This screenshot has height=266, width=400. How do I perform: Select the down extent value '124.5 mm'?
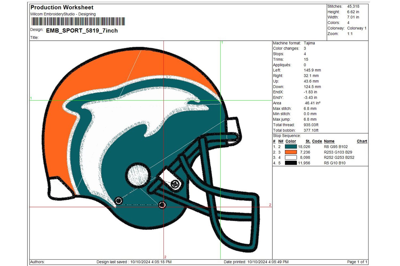[x=312, y=87]
